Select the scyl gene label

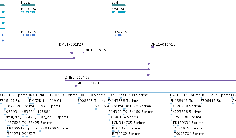pos(115,2)
